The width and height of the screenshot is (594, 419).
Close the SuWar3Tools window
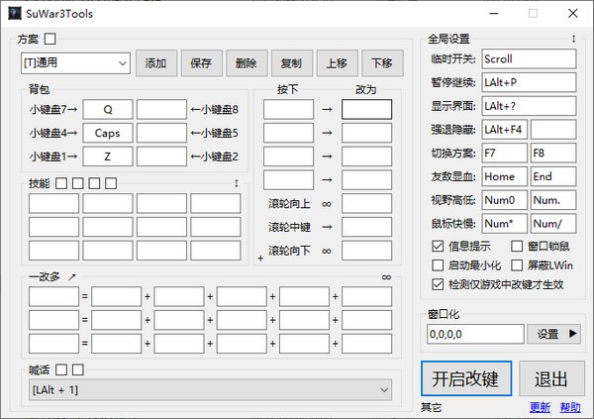(573, 14)
